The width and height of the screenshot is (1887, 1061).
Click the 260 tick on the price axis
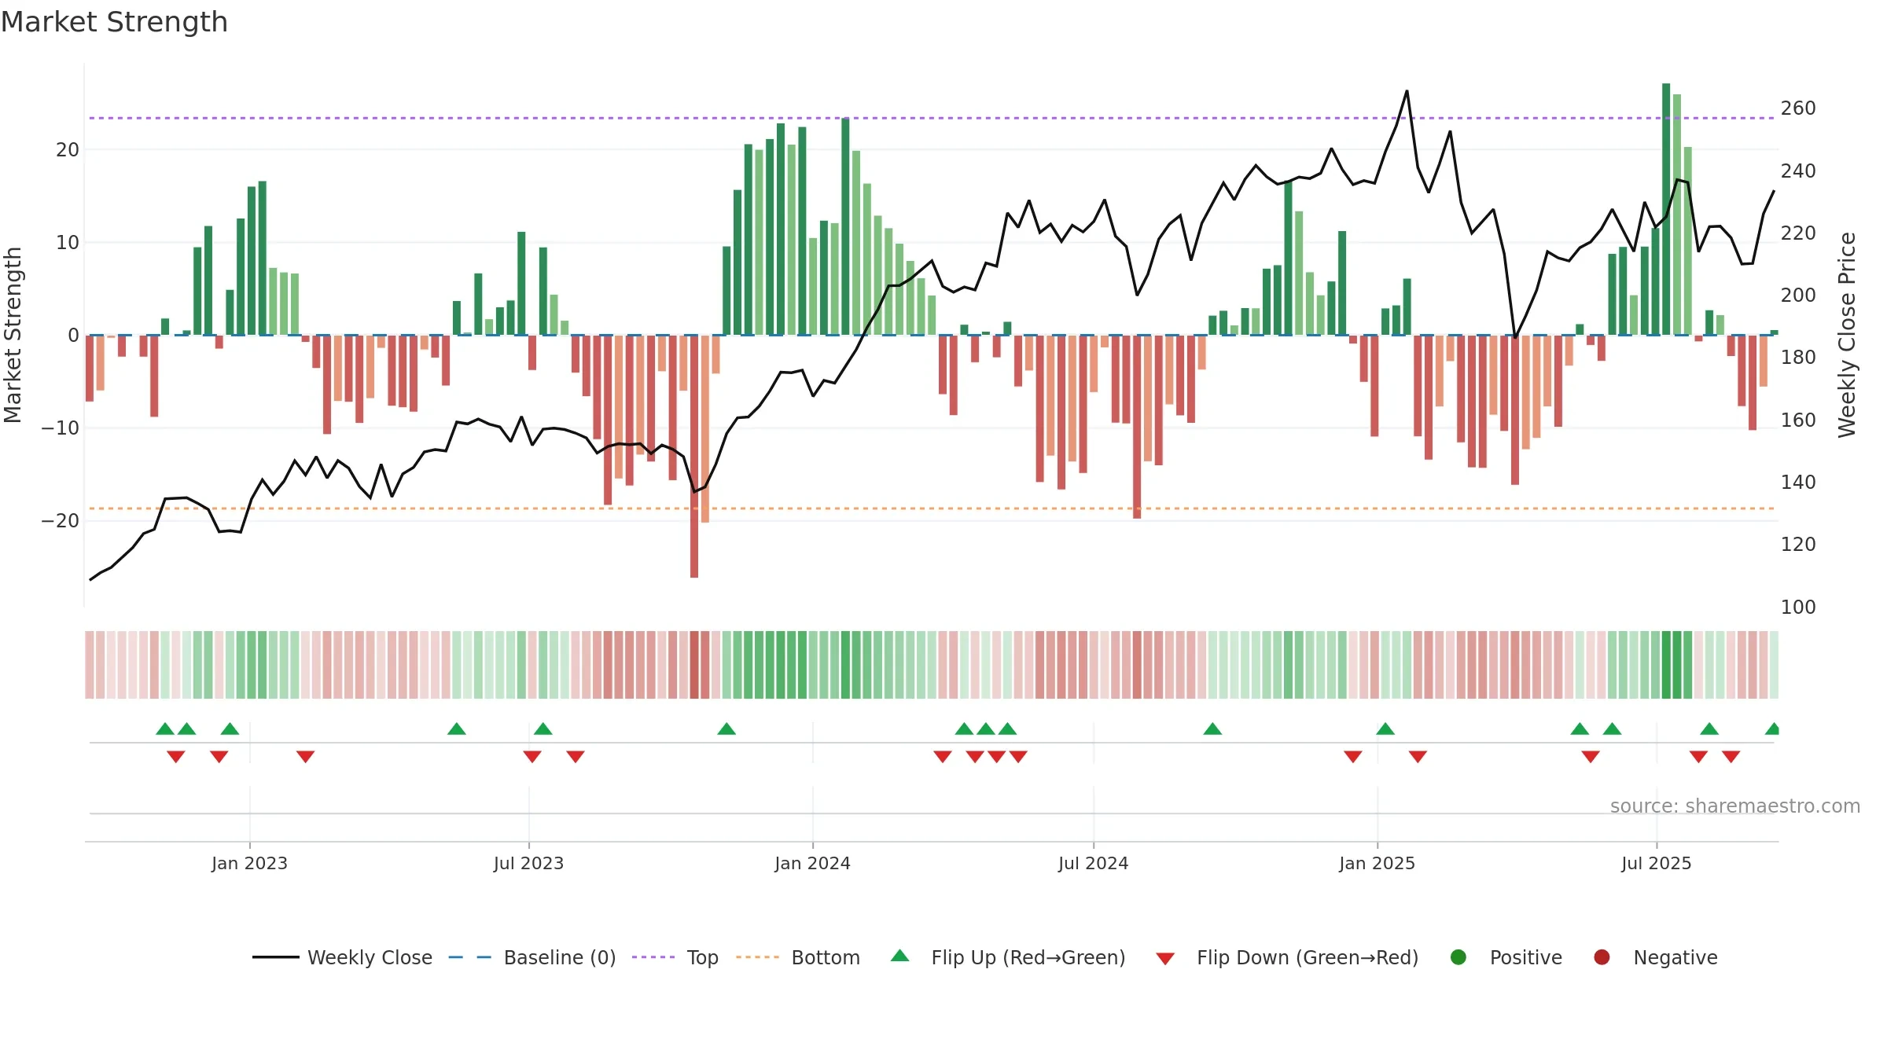[x=1798, y=108]
